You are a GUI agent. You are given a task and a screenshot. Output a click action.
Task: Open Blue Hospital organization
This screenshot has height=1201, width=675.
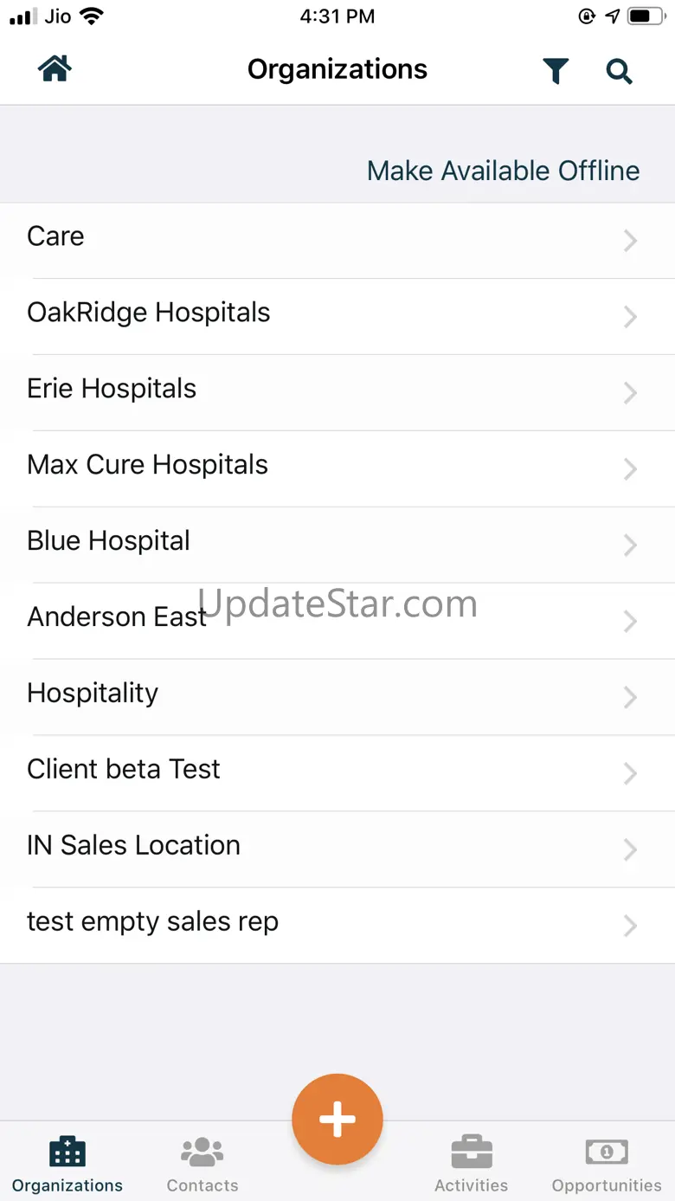click(337, 545)
